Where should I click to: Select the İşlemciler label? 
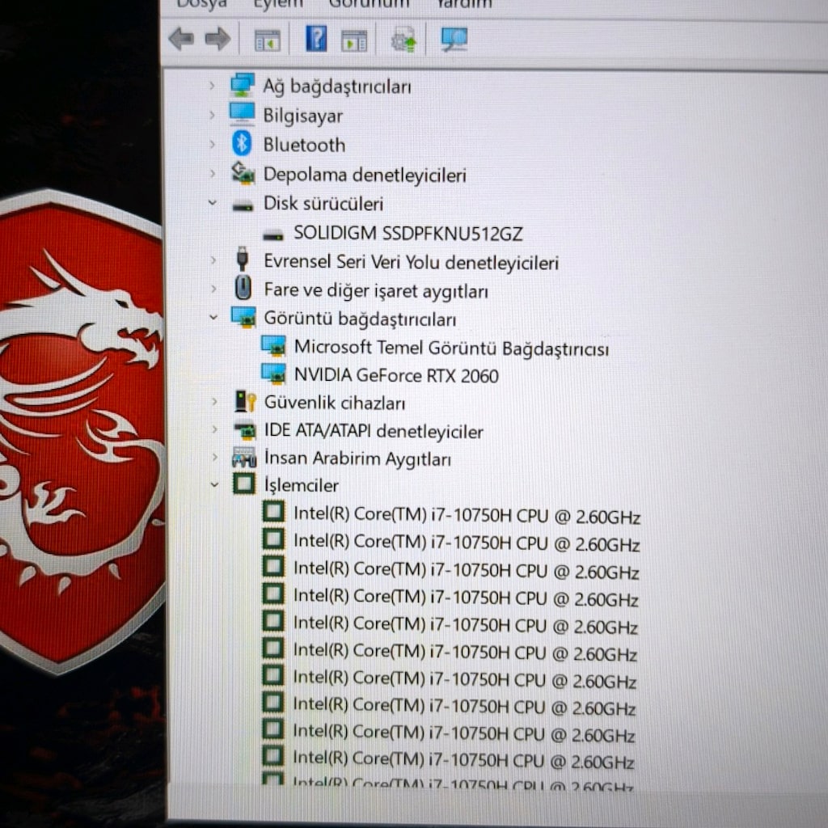[x=301, y=486]
